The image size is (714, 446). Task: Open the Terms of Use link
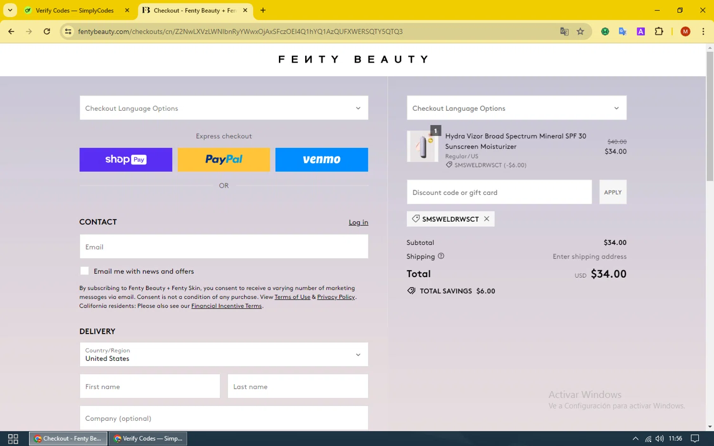coord(292,297)
